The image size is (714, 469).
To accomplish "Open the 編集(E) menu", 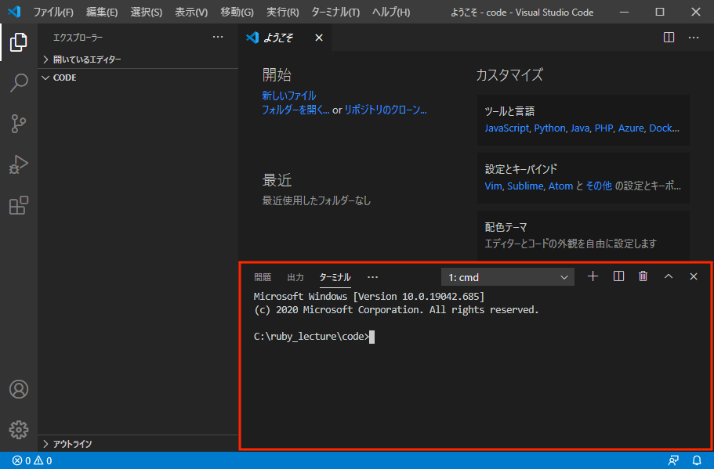I will (x=102, y=12).
